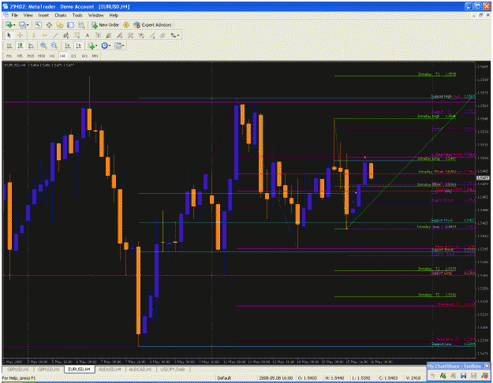Image resolution: width=493 pixels, height=383 pixels.
Task: Zoom out on the chart
Action: [x=54, y=46]
